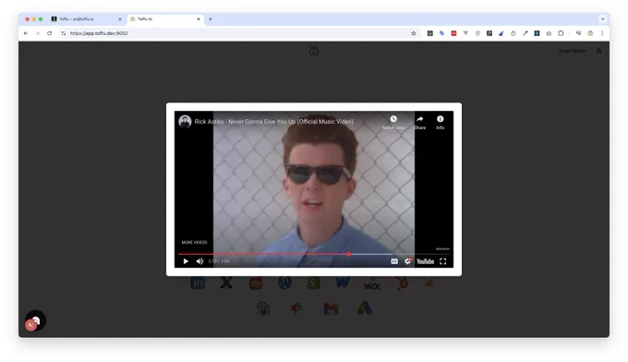The width and height of the screenshot is (628, 362).
Task: Expand the tab search dropdown arrow
Action: [602, 18]
